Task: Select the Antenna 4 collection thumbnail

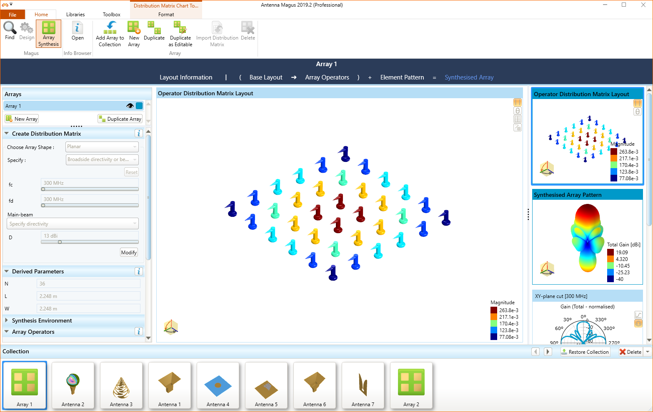Action: 218,385
